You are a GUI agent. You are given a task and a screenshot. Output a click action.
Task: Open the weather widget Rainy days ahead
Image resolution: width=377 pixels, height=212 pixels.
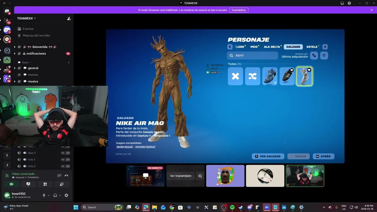coord(16,207)
